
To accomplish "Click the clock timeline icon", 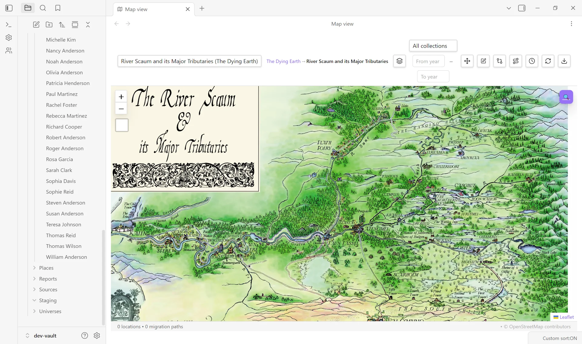I will coord(532,61).
